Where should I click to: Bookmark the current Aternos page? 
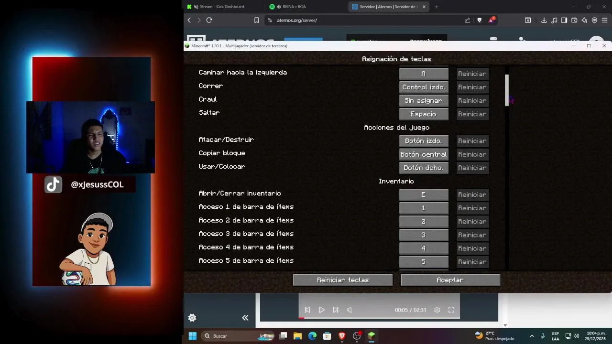(256, 20)
